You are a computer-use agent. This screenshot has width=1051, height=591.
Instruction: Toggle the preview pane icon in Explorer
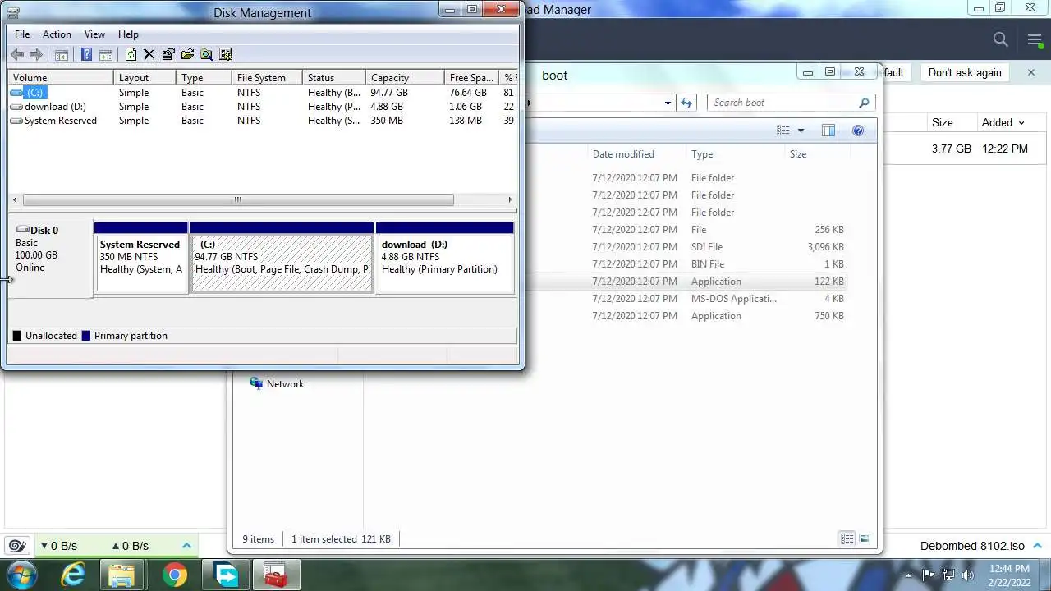[828, 131]
